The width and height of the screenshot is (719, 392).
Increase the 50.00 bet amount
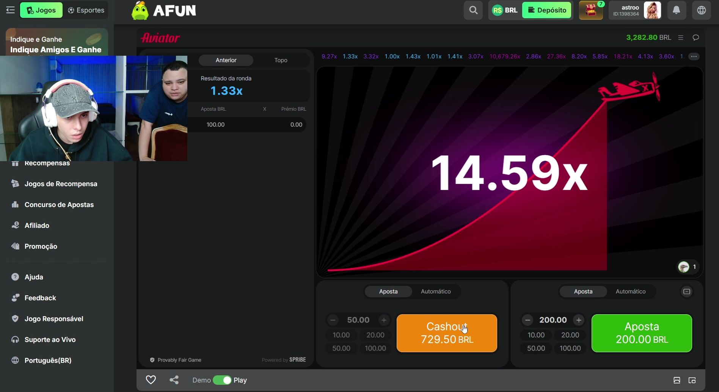[x=384, y=320]
